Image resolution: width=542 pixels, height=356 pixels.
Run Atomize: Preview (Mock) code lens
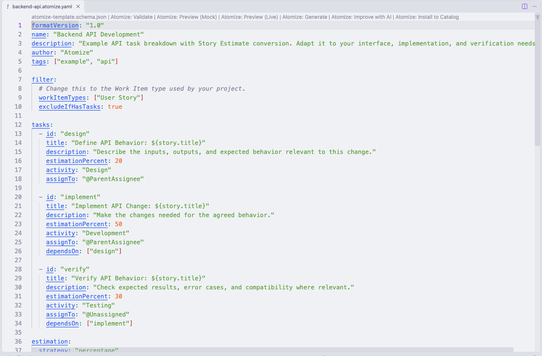click(187, 17)
